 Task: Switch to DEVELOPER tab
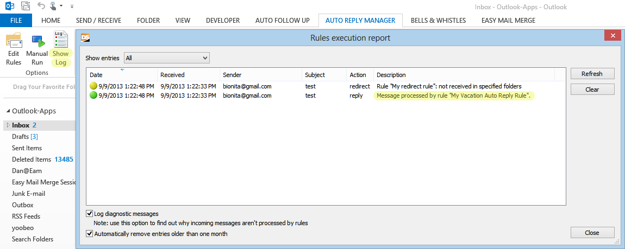tap(223, 20)
